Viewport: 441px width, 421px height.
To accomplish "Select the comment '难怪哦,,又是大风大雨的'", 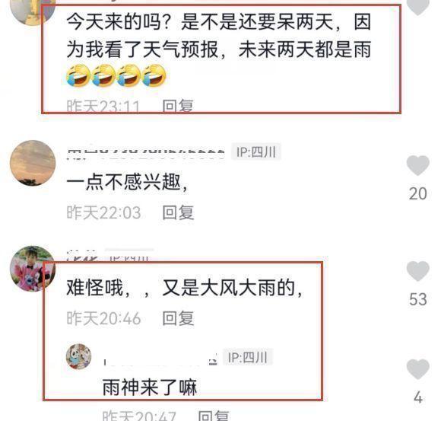I will [x=184, y=288].
